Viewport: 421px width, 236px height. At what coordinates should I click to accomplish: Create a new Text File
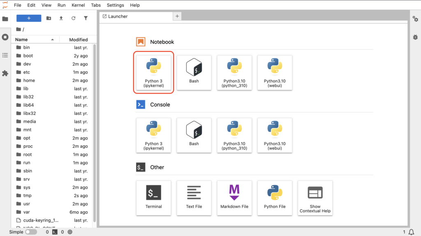pos(194,198)
